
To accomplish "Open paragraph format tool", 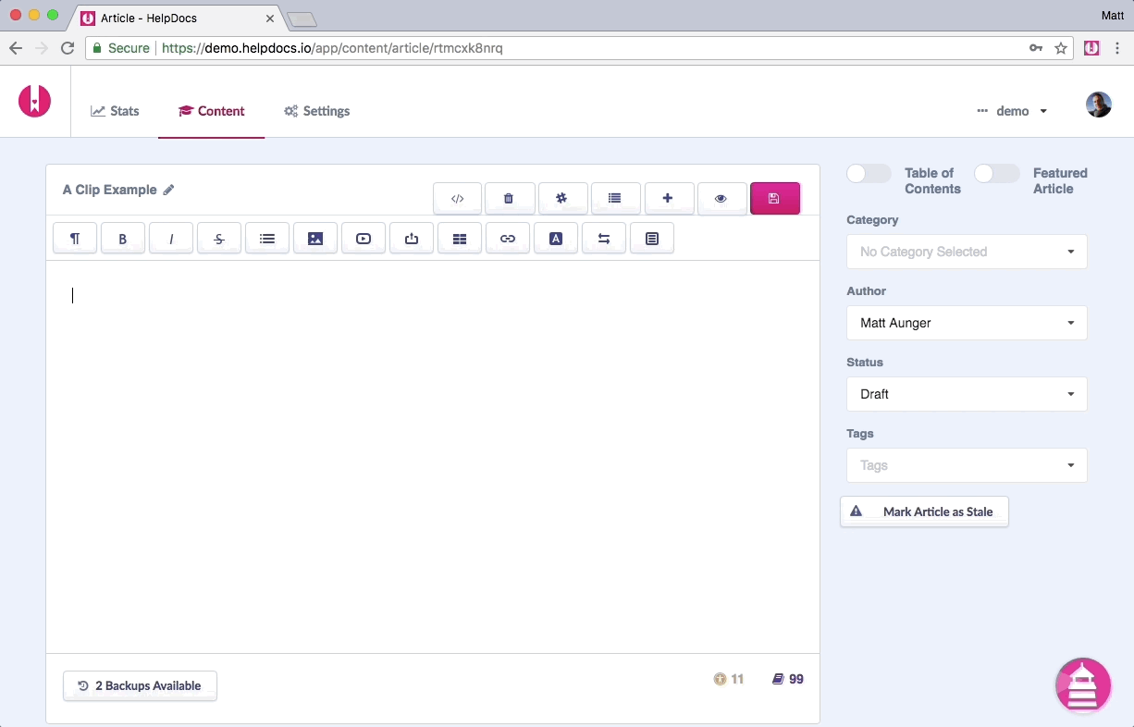I will [75, 239].
